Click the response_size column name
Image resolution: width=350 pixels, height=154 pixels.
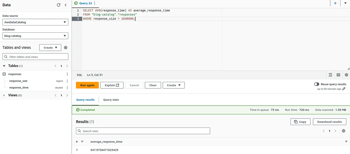coord(18,81)
